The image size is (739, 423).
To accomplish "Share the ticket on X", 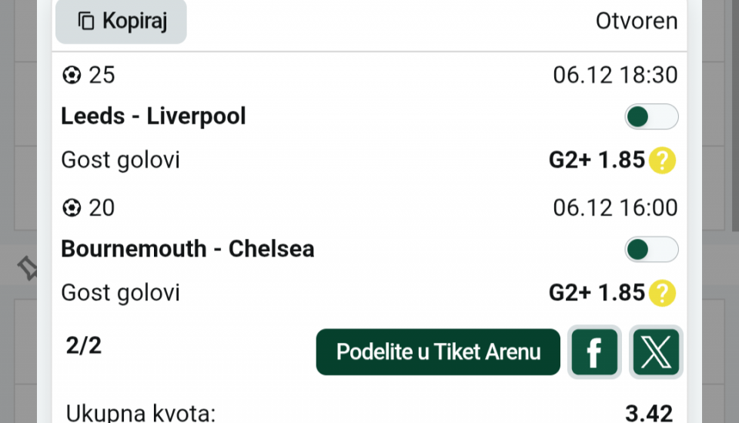I will pyautogui.click(x=656, y=352).
